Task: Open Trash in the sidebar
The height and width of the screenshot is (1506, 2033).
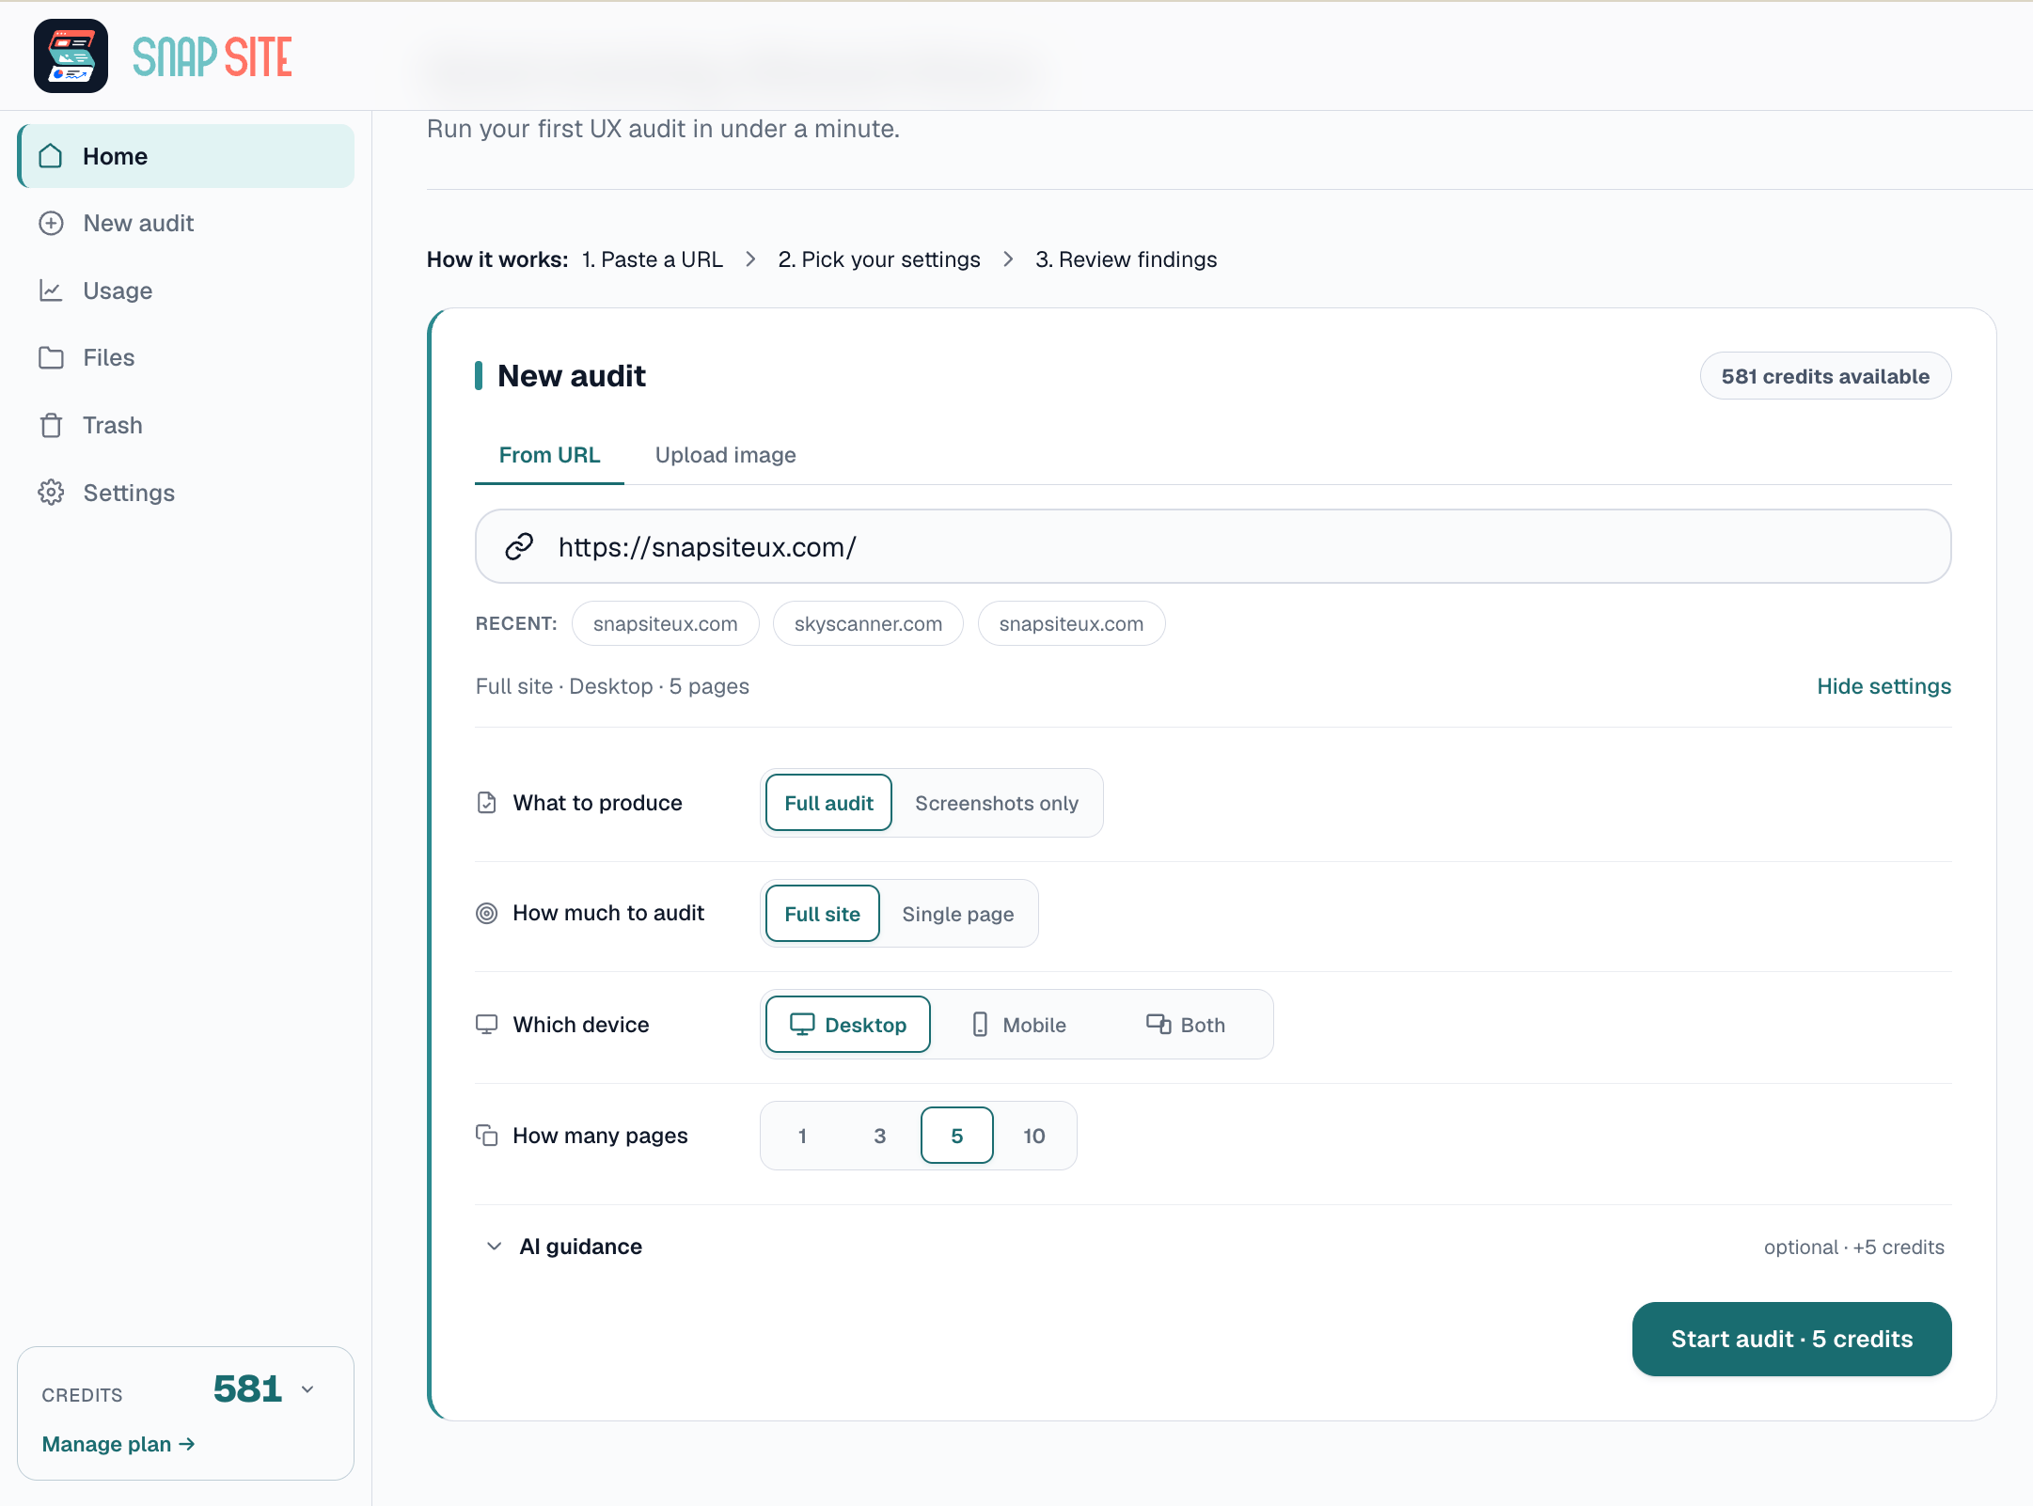Action: 186,426
